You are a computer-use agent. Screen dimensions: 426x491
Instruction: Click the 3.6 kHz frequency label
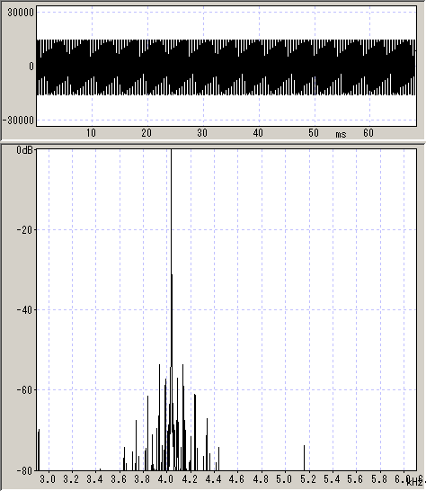coord(119,479)
